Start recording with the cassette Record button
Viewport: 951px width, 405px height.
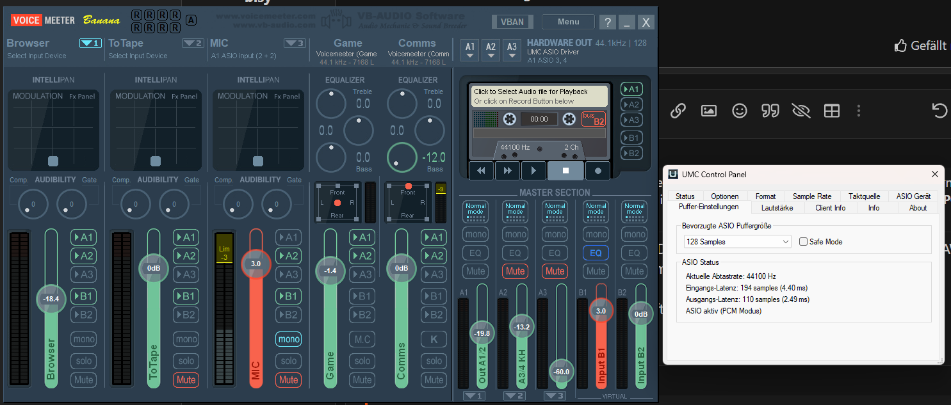tap(597, 171)
